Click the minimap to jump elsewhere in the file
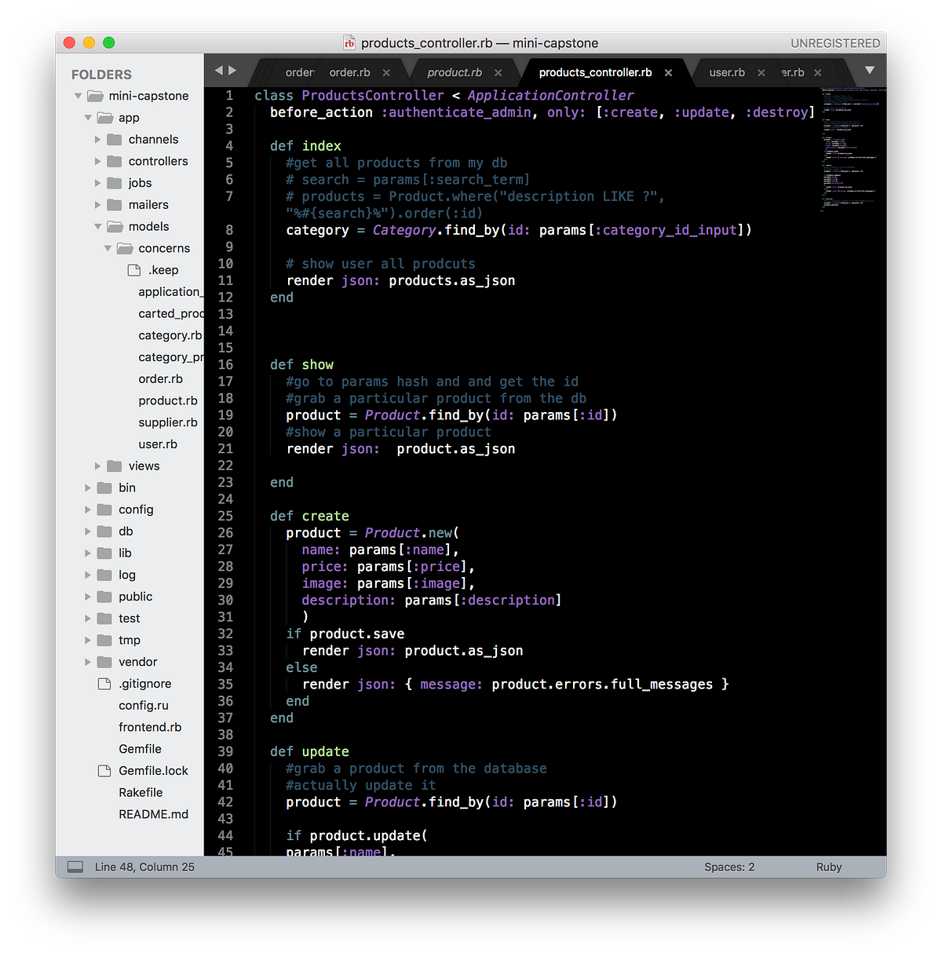 (852, 157)
